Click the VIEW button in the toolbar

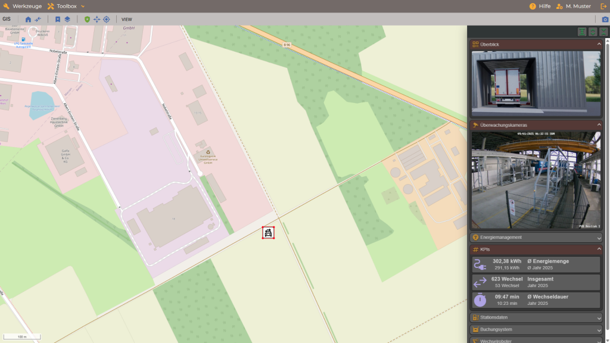tap(126, 19)
